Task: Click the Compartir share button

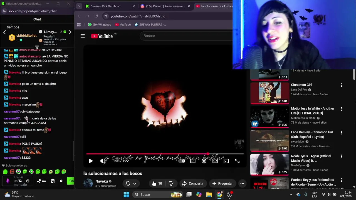Action: tap(193, 183)
